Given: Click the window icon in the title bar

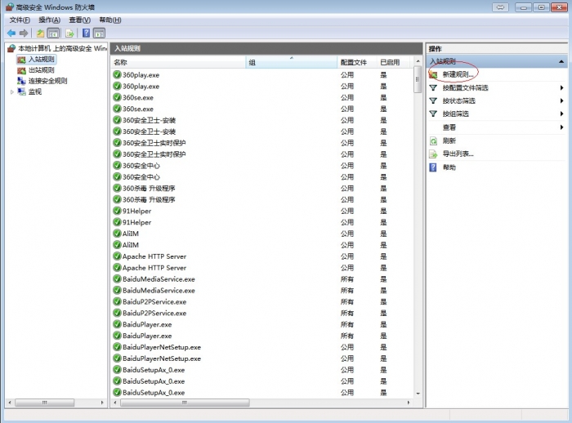Looking at the screenshot, I should (10, 7).
